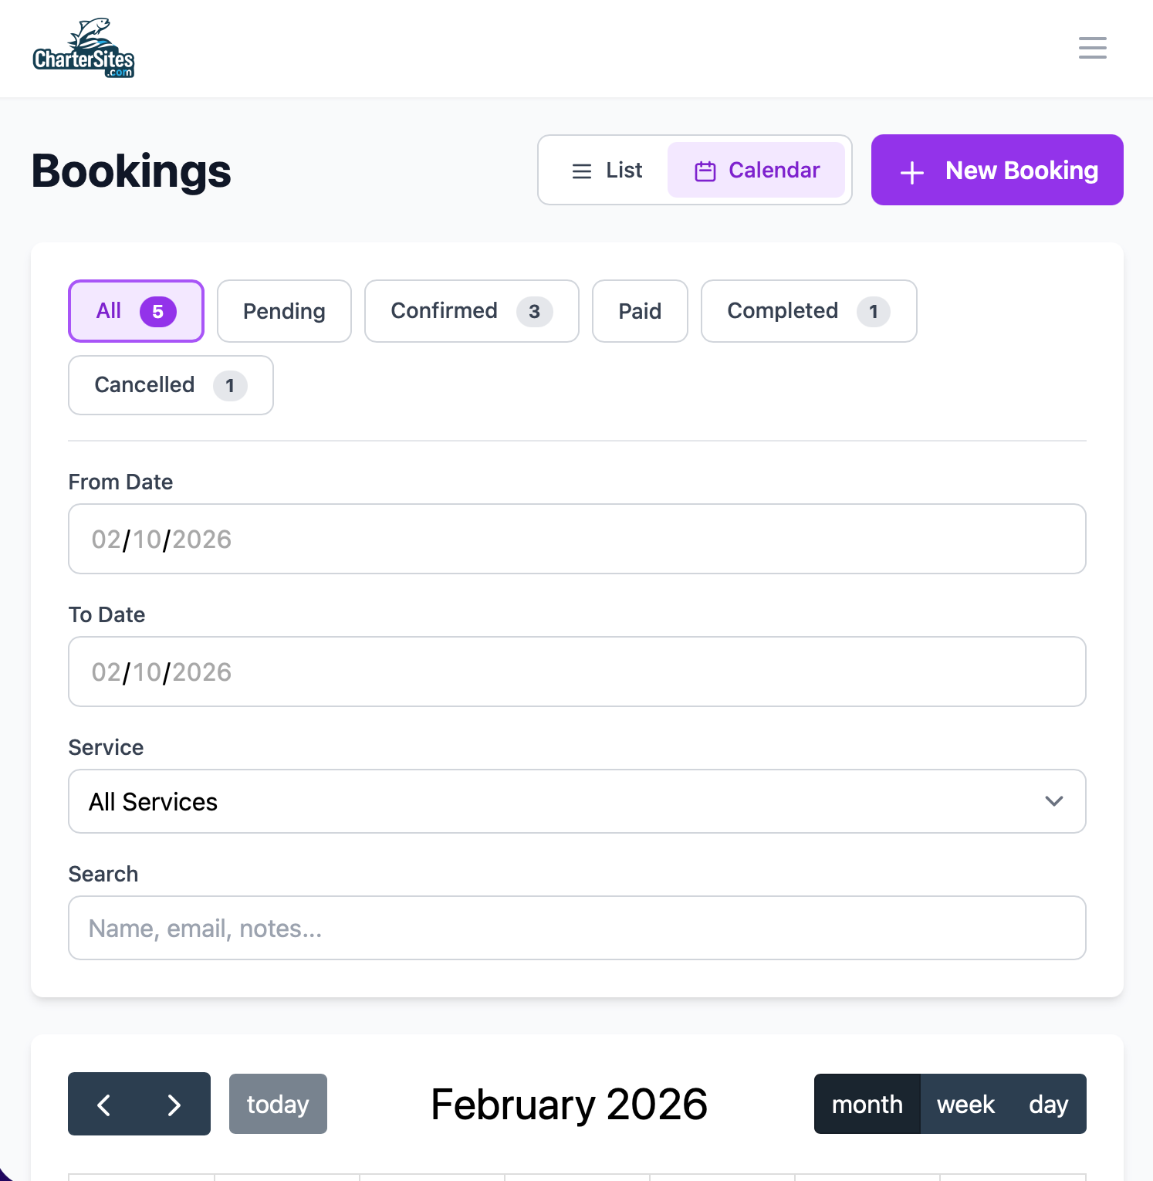Expand the From Date picker

pyautogui.click(x=576, y=539)
